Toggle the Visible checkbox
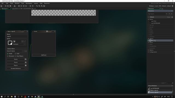This screenshot has width=175, height=98. 8,54
